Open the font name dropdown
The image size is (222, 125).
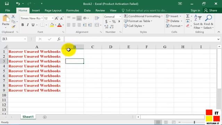[x=42, y=18]
